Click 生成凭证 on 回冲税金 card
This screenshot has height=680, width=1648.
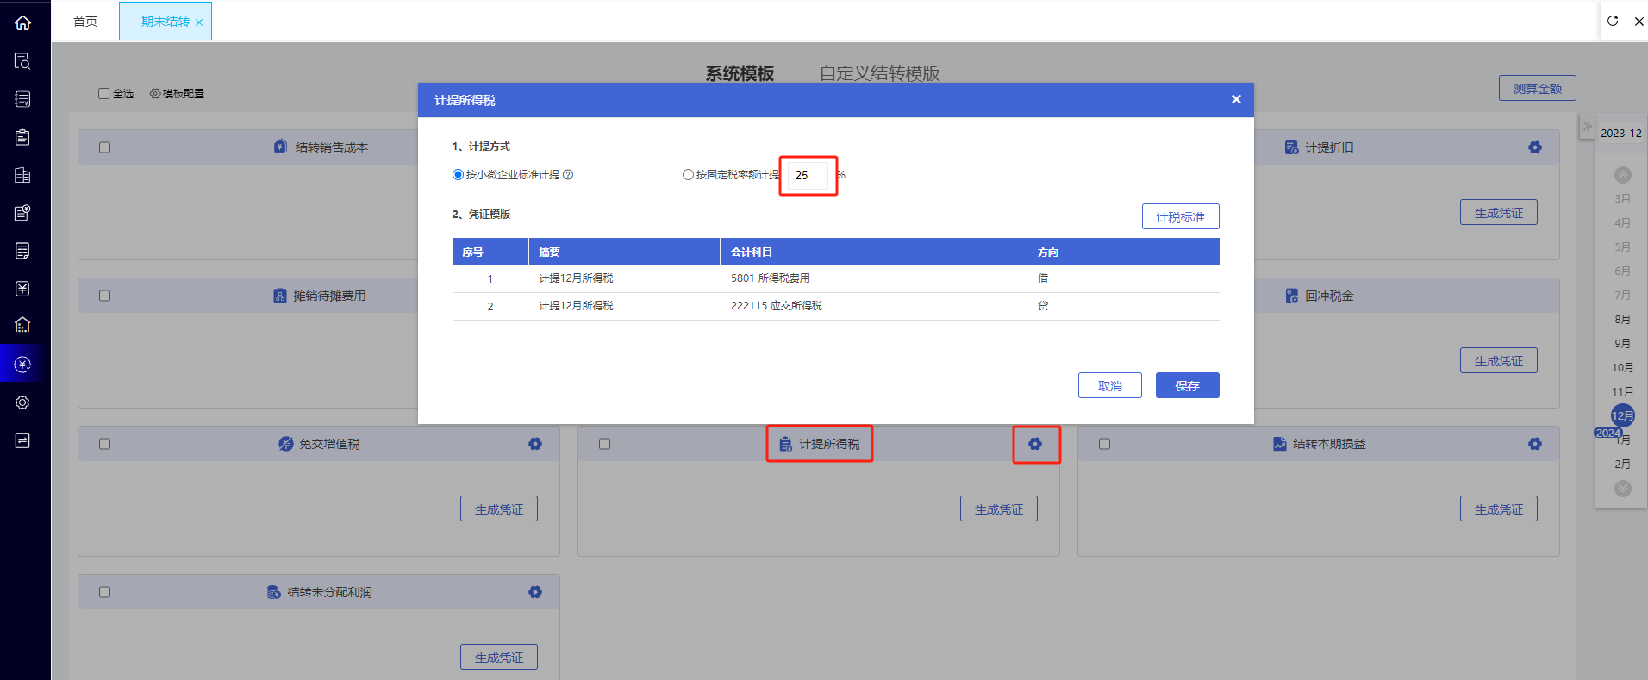1499,360
